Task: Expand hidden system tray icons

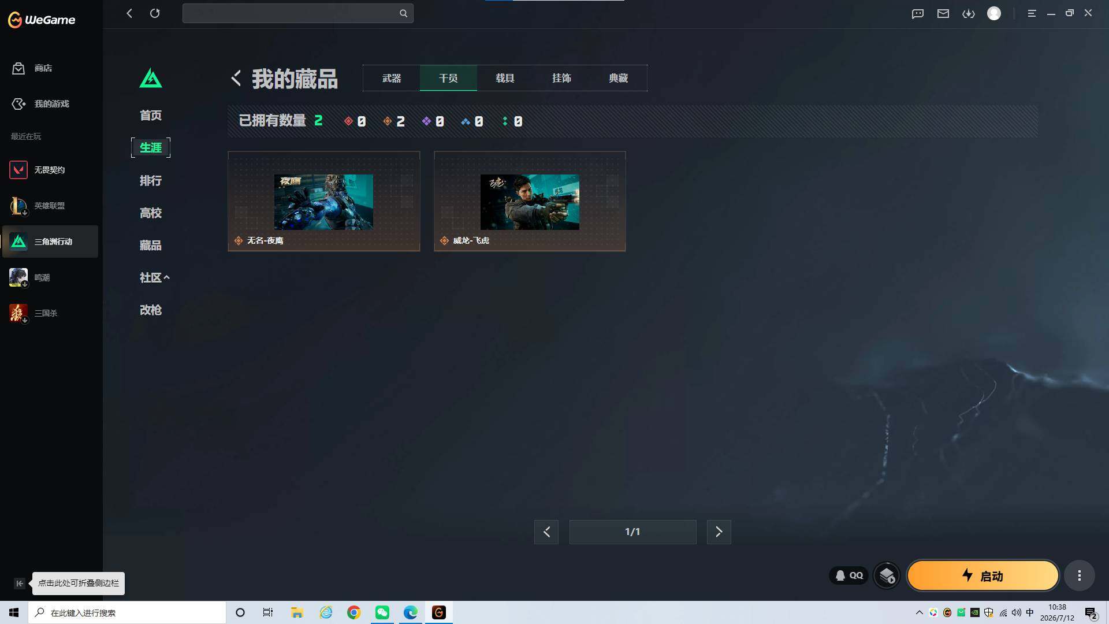Action: (919, 612)
